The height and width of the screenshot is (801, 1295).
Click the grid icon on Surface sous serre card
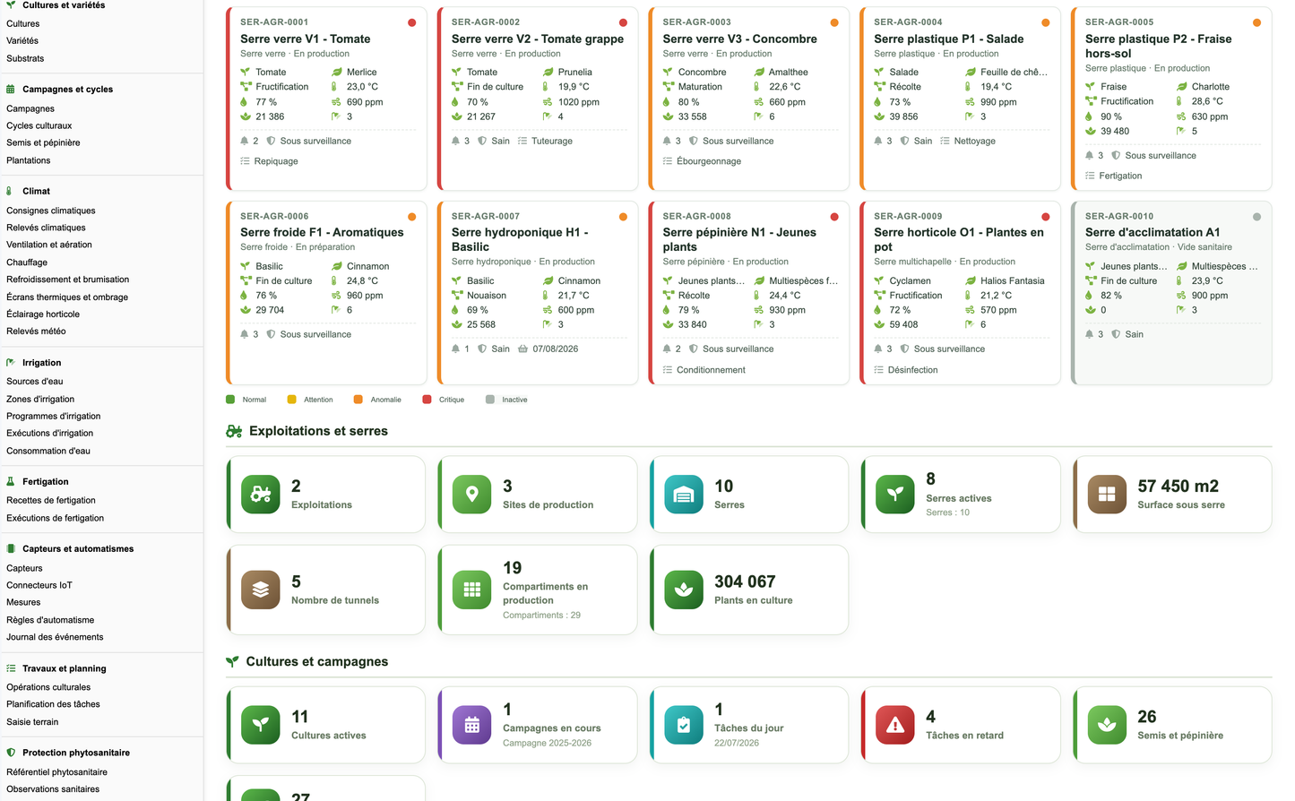coord(1107,495)
